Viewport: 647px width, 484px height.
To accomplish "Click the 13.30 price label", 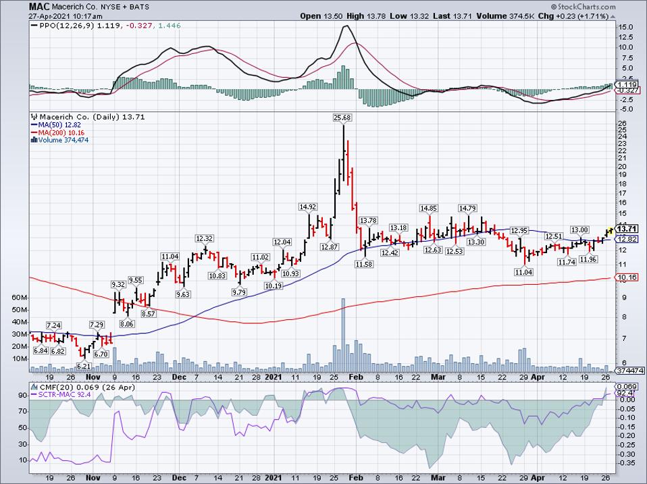I will pos(475,242).
